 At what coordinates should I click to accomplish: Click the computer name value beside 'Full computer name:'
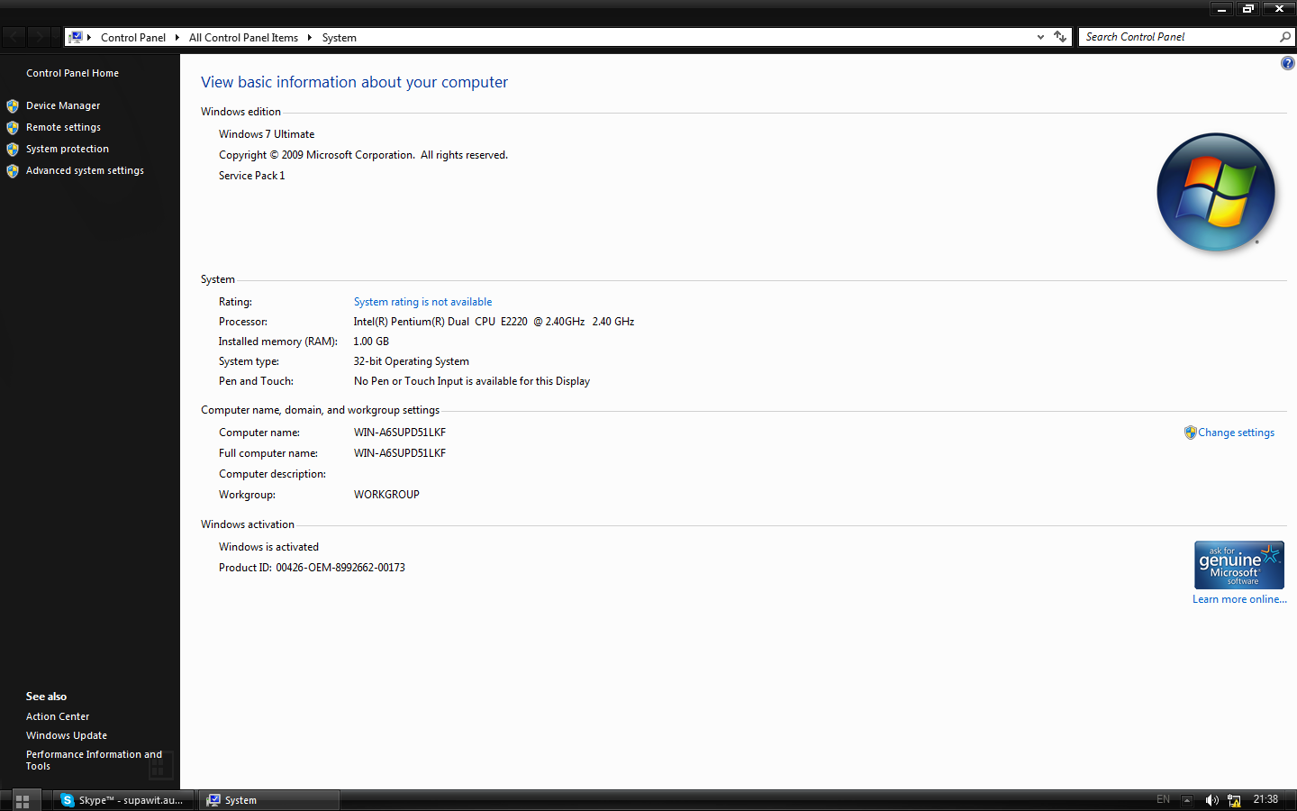pos(400,453)
